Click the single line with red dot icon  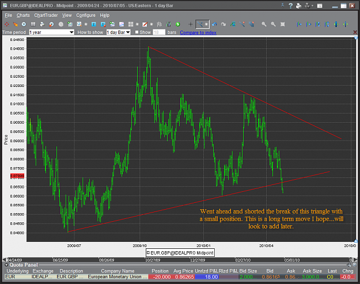click(x=242, y=24)
